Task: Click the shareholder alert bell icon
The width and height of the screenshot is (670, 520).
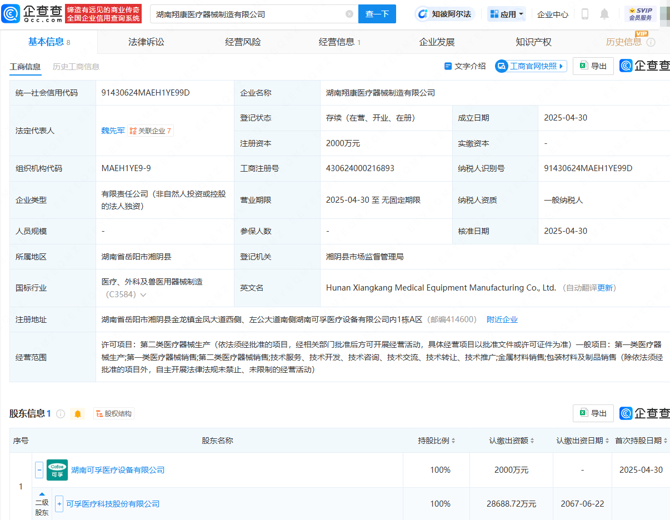Action: coord(78,414)
